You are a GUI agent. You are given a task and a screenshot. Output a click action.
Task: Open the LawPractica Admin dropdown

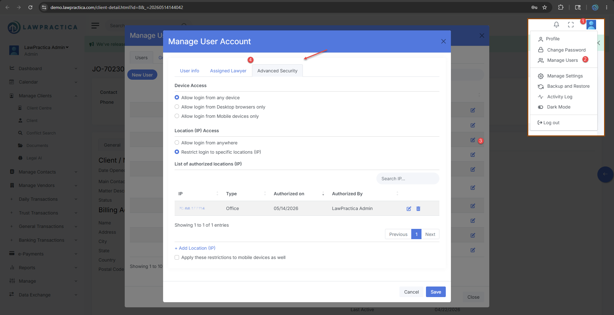click(46, 47)
